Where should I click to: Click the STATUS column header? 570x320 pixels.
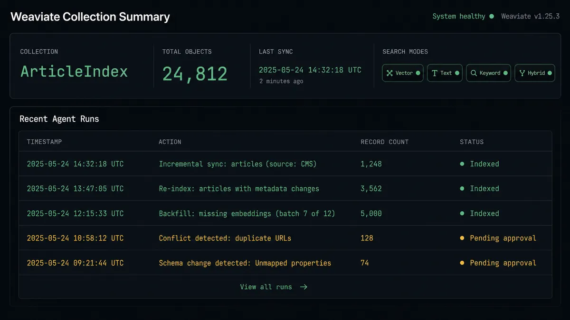(x=472, y=142)
